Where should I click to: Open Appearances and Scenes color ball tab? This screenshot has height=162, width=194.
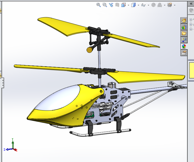[x=184, y=46]
